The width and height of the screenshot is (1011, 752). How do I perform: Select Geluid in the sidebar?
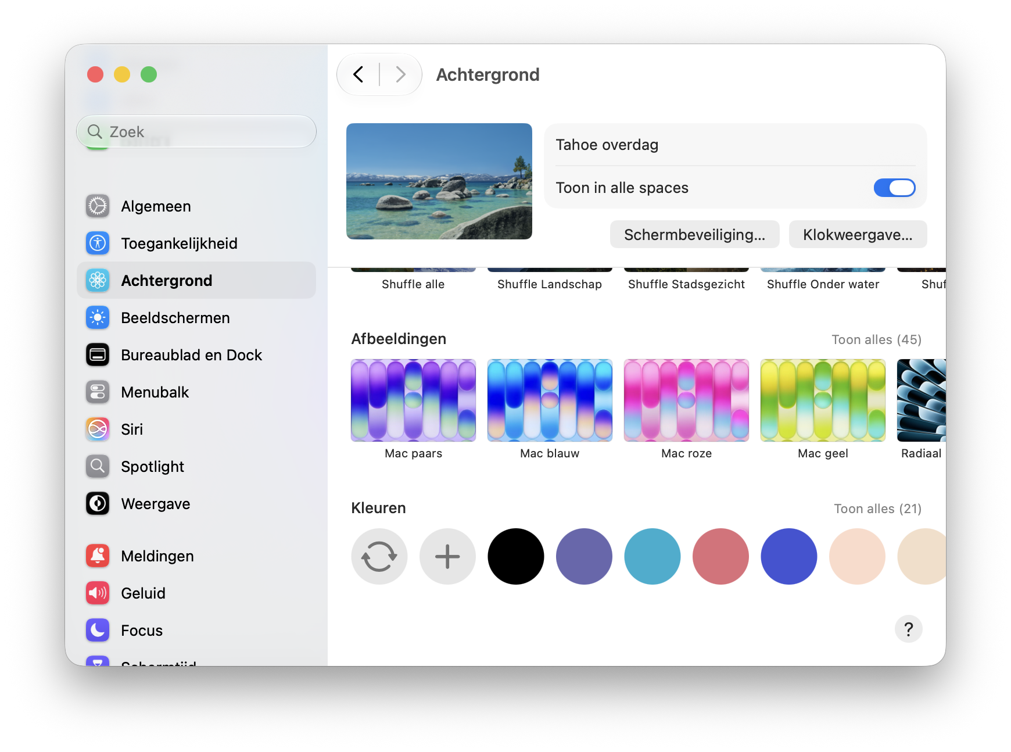[x=196, y=593]
